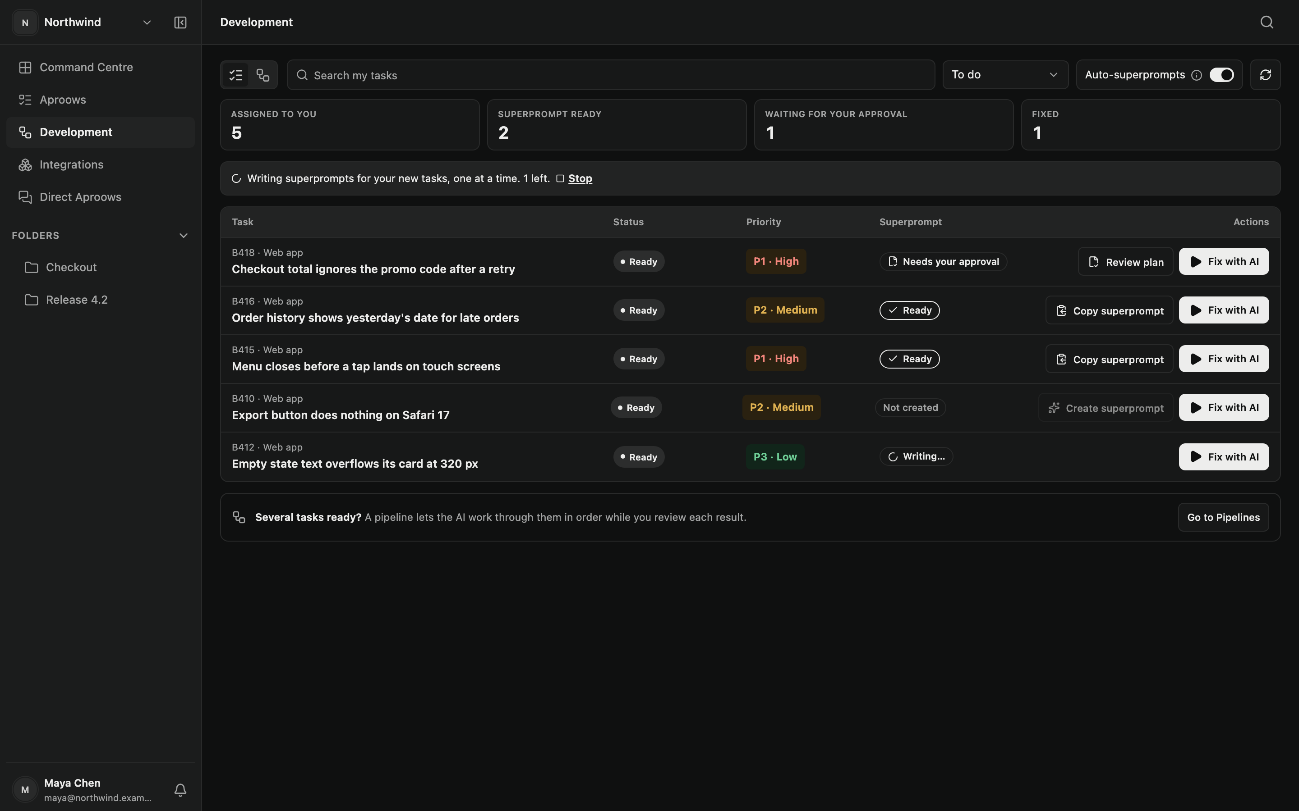Viewport: 1299px width, 811px height.
Task: Fix B412 empty state with AI
Action: click(x=1224, y=457)
